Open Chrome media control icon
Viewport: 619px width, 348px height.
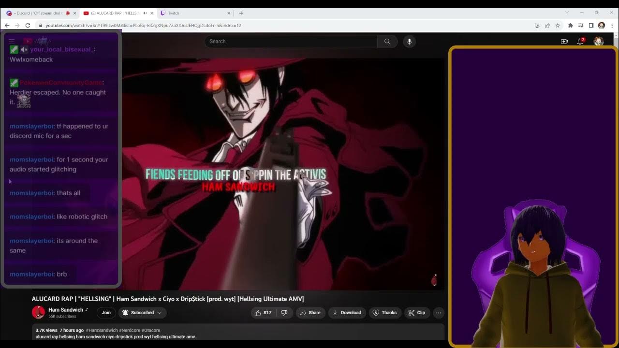pos(581,25)
